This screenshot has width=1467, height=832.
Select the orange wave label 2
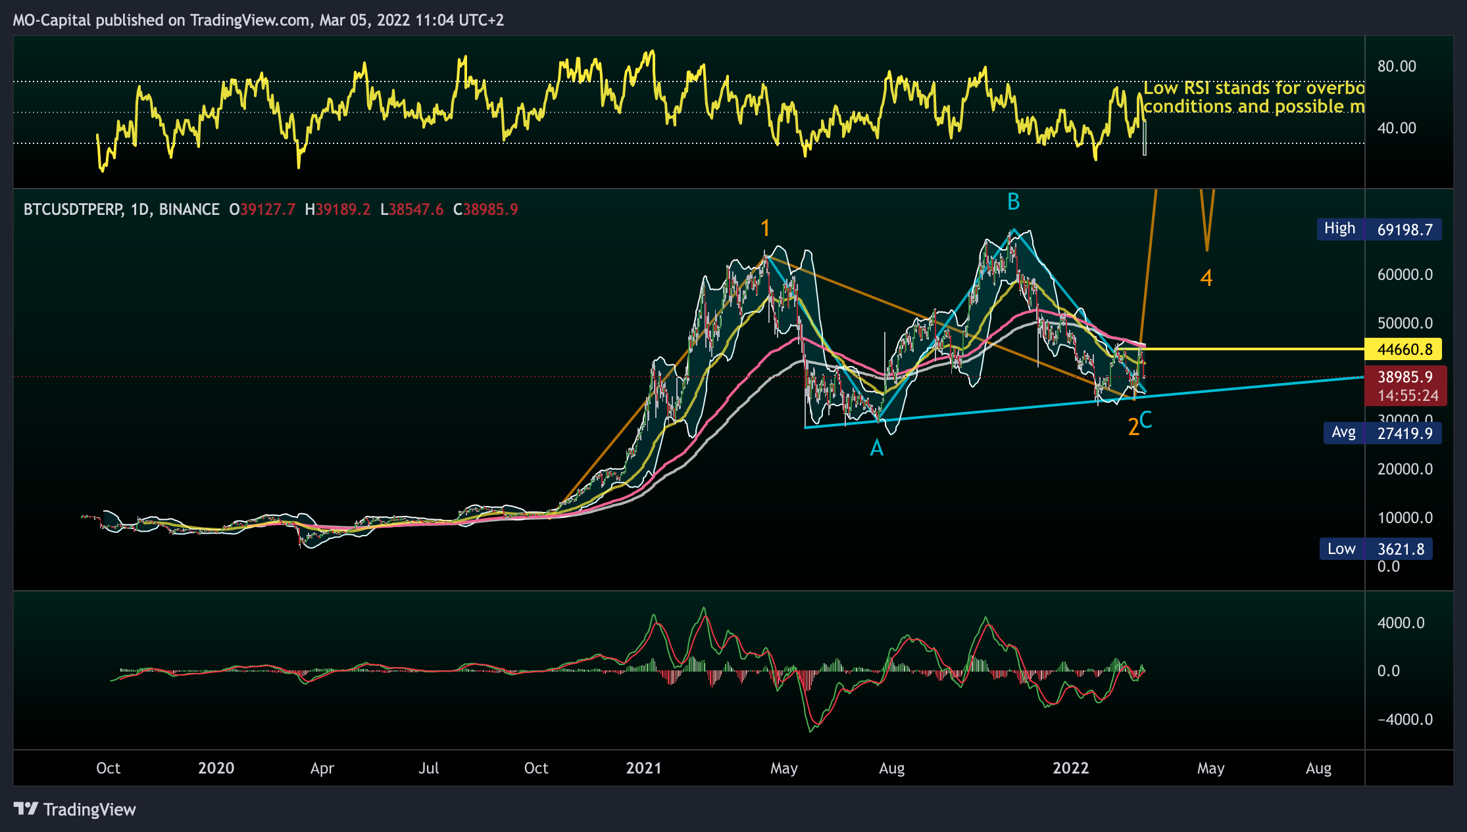coord(1133,427)
